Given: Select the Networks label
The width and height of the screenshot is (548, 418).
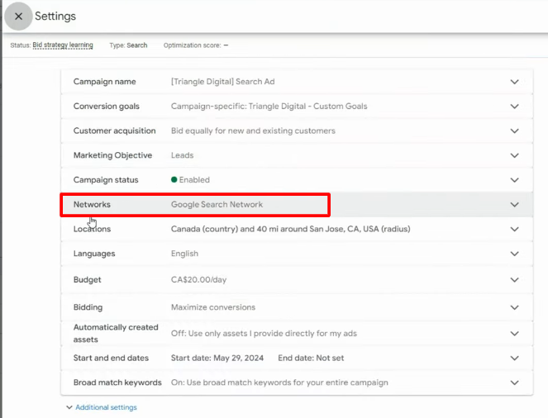Looking at the screenshot, I should pyautogui.click(x=92, y=205).
